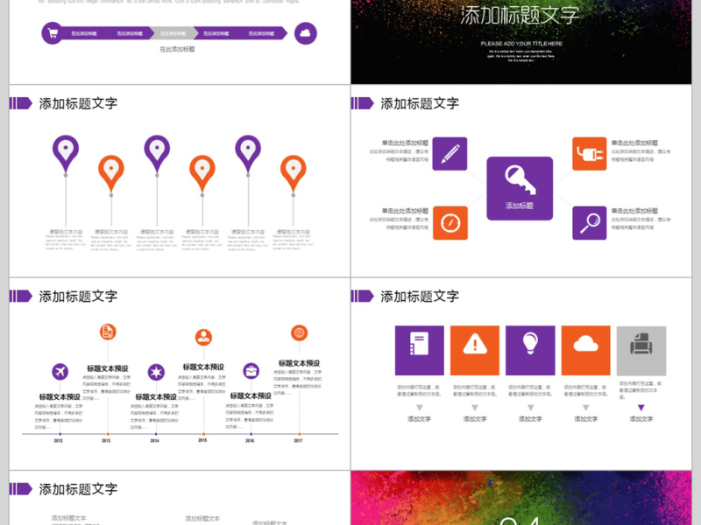Click the airplane icon above 2012
Image resolution: width=701 pixels, height=525 pixels.
pos(60,371)
